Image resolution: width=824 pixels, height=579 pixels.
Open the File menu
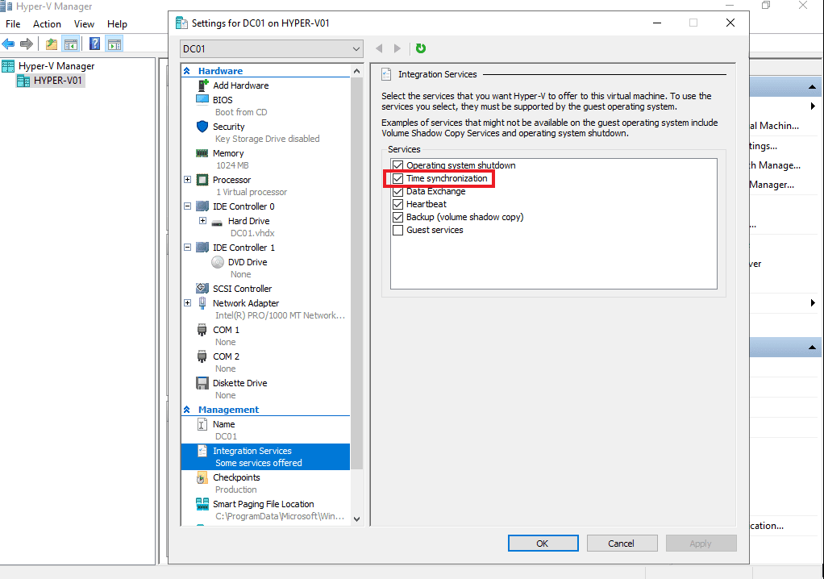tap(13, 24)
